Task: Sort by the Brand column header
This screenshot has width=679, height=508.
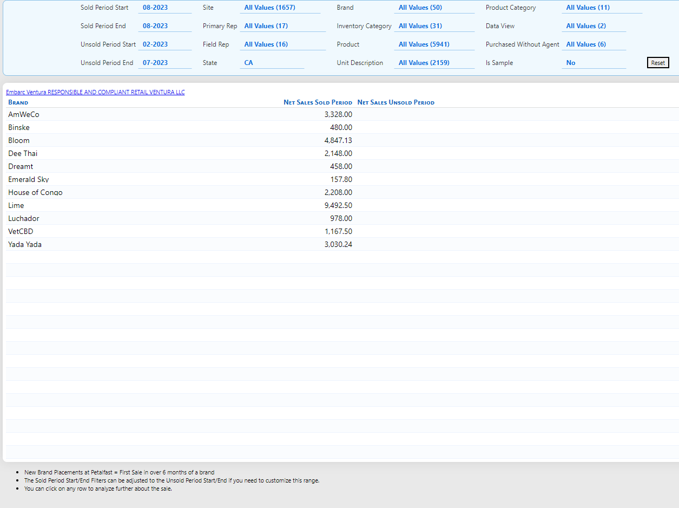Action: [x=18, y=102]
